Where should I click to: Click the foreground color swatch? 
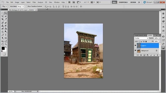(3, 48)
